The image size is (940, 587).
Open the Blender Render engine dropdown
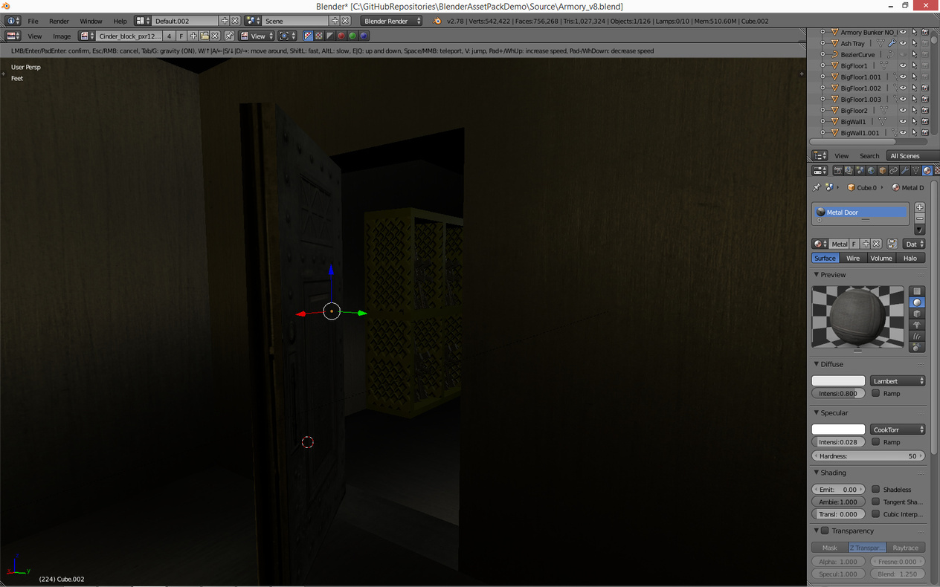point(392,21)
